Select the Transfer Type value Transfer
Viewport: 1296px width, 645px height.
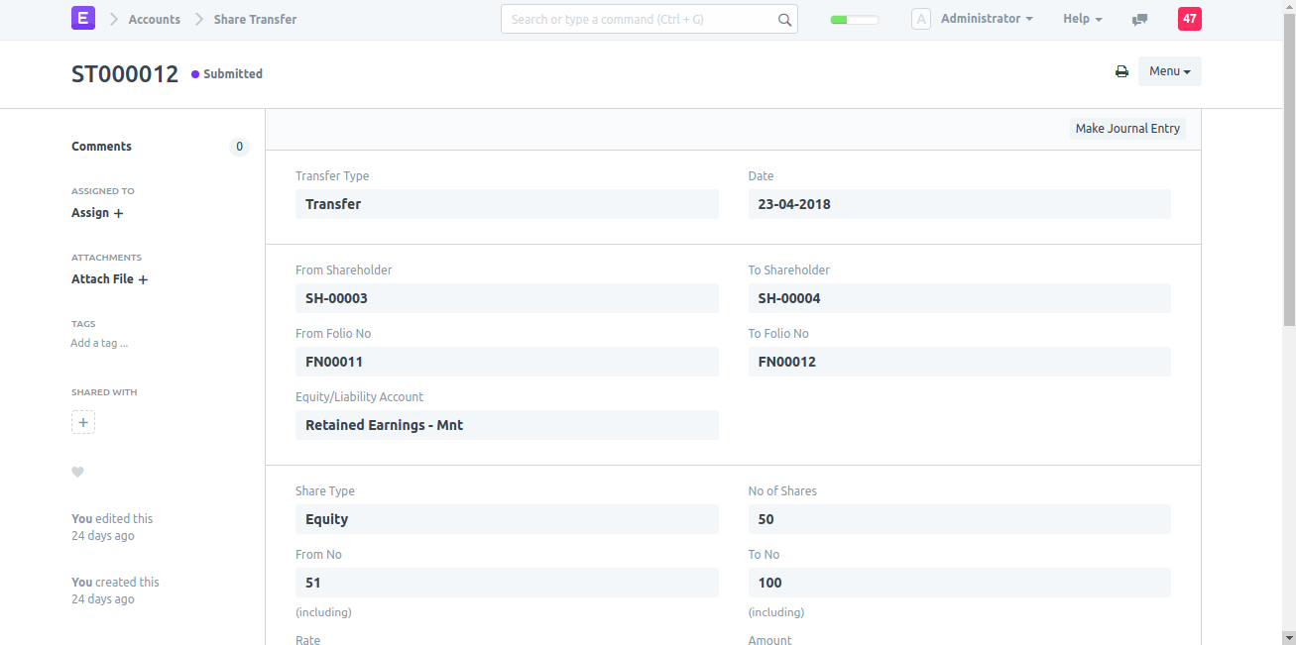(x=507, y=204)
